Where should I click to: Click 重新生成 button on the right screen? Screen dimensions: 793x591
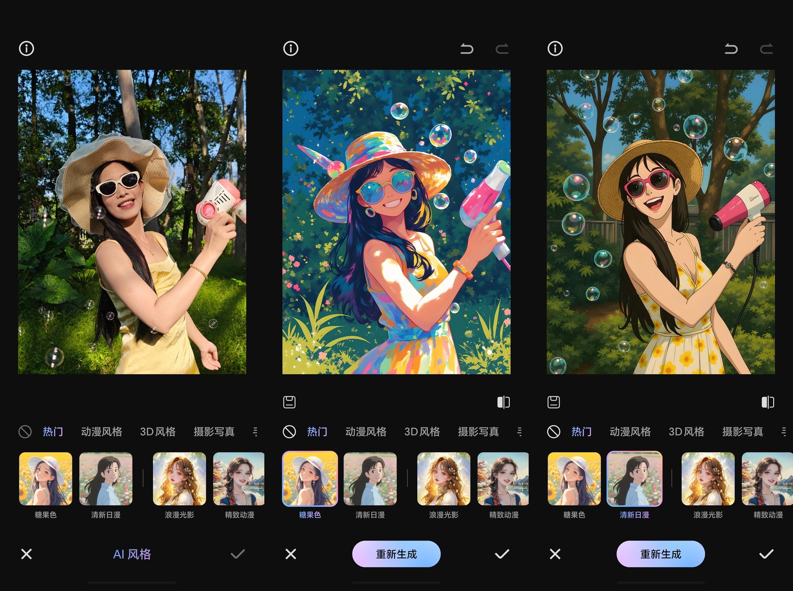tap(661, 554)
